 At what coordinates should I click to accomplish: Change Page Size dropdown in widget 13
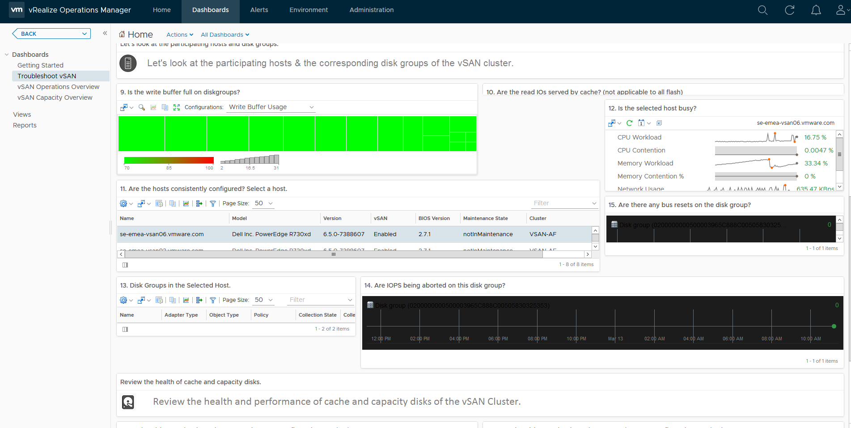[263, 300]
